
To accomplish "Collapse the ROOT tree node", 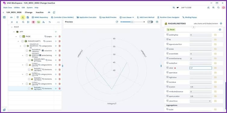I will (12, 27).
